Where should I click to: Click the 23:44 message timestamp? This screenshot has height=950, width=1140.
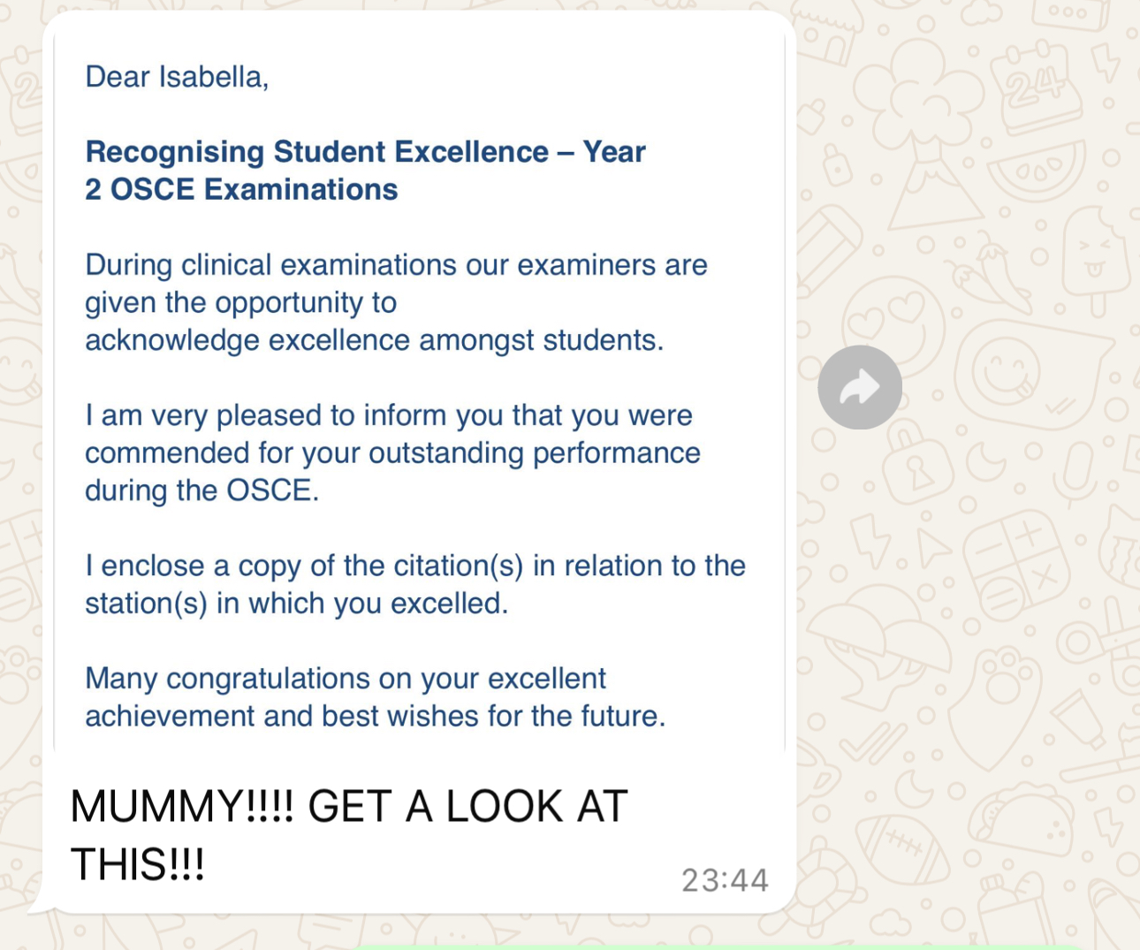click(725, 880)
